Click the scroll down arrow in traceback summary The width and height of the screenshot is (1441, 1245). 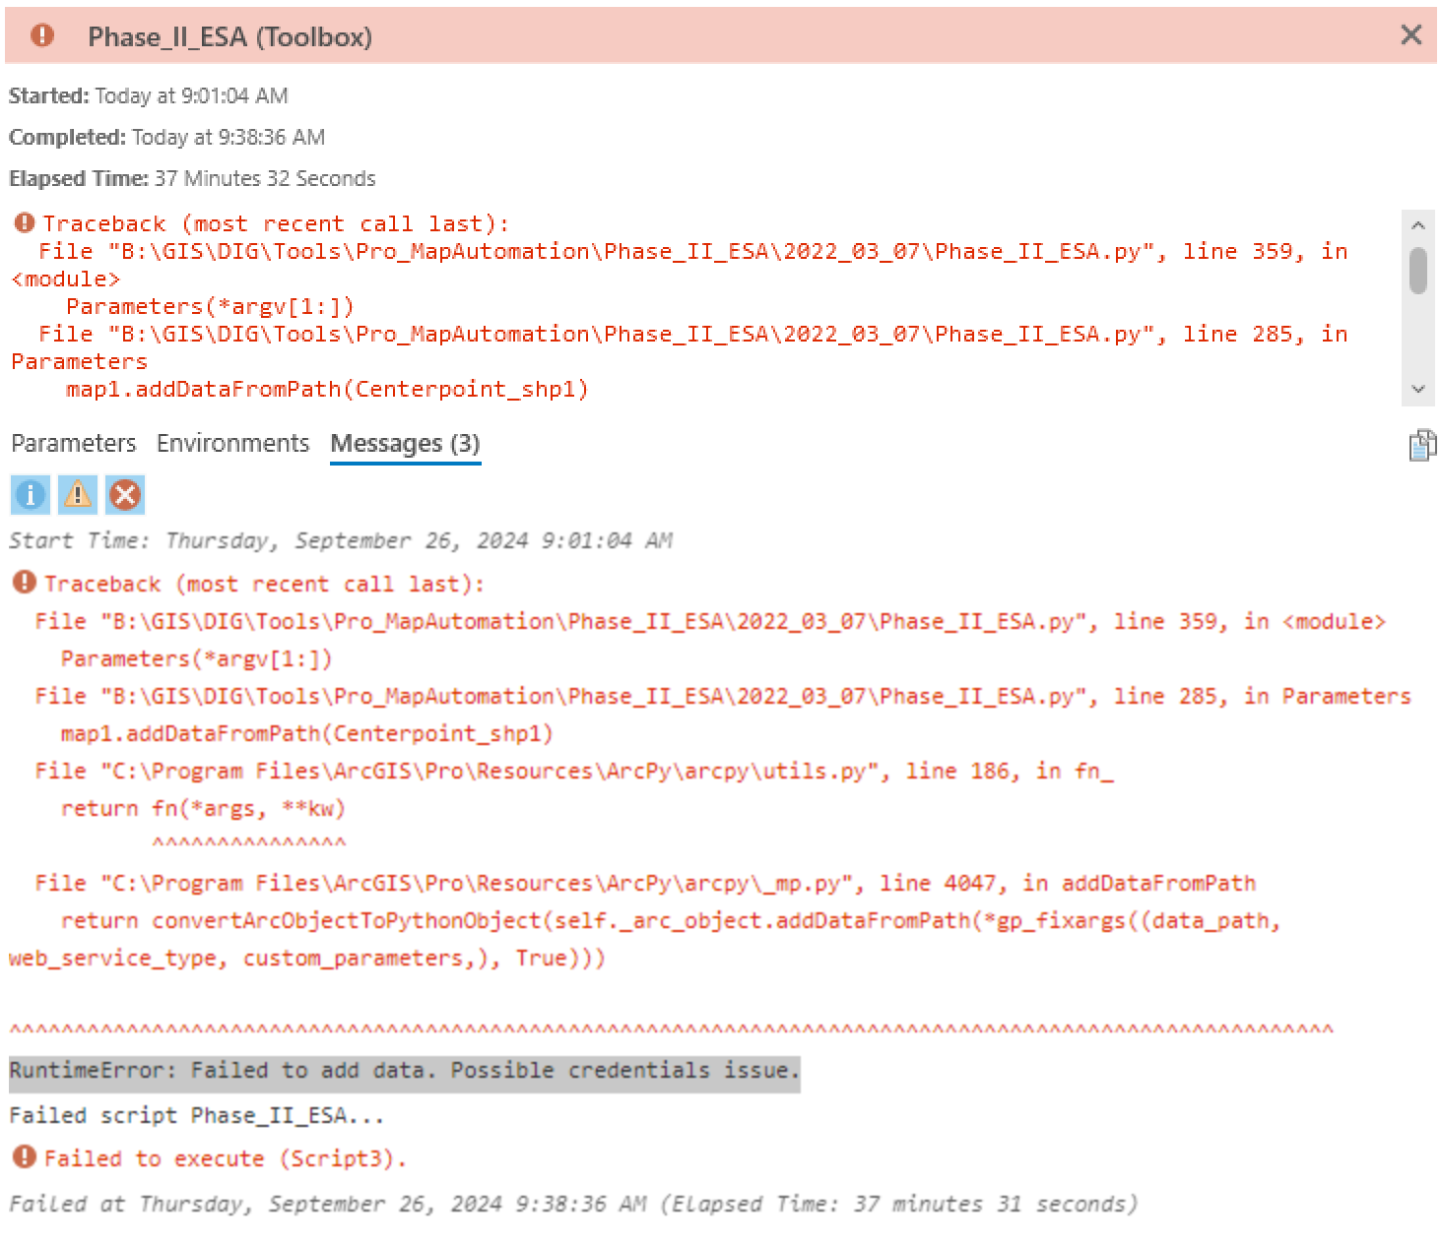(1417, 389)
